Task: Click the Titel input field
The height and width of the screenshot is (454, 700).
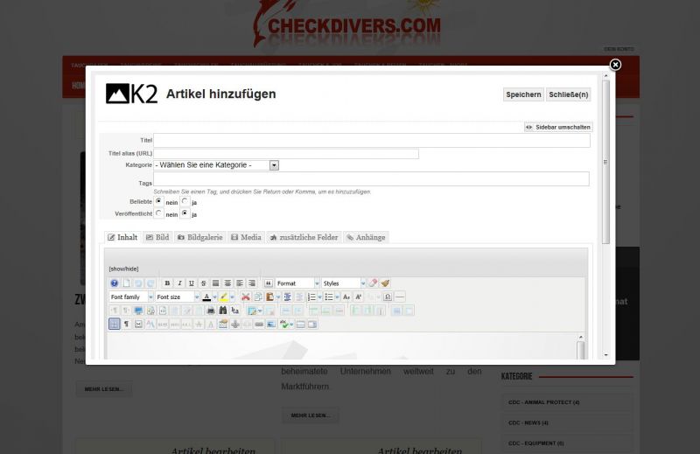Action: [x=372, y=140]
